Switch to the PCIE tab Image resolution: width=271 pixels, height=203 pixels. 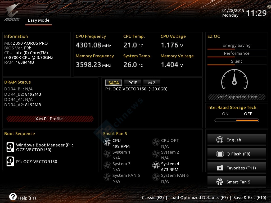pos(133,83)
